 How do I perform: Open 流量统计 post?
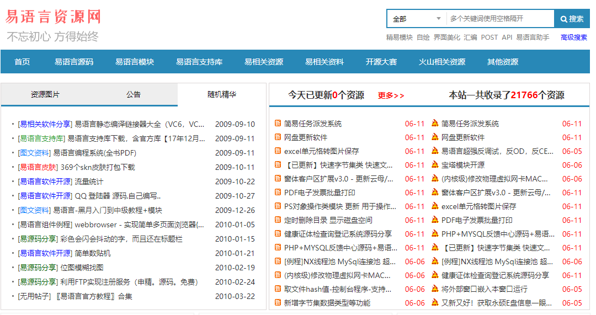pyautogui.click(x=89, y=181)
